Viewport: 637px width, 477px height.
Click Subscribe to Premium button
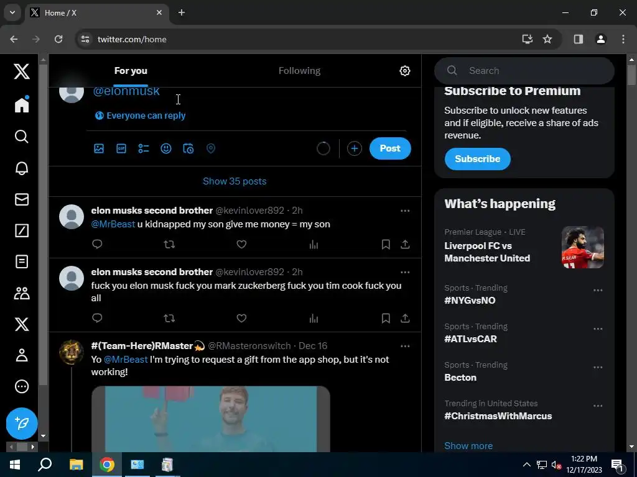tap(477, 159)
